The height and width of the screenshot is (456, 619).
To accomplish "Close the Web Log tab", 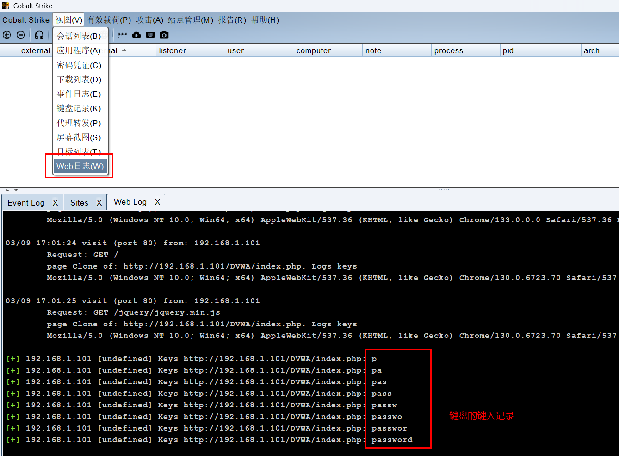I will pos(157,202).
